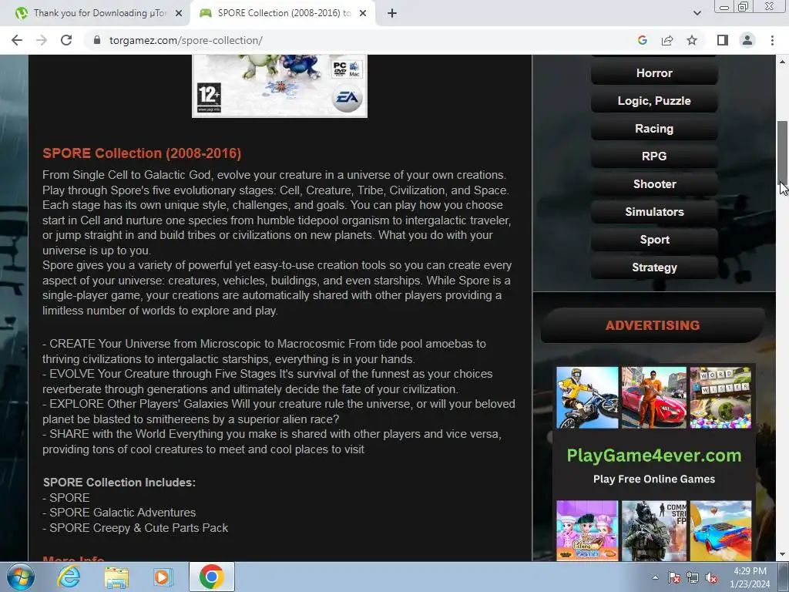Click the muted volume tray icon
The height and width of the screenshot is (592, 789).
[711, 577]
